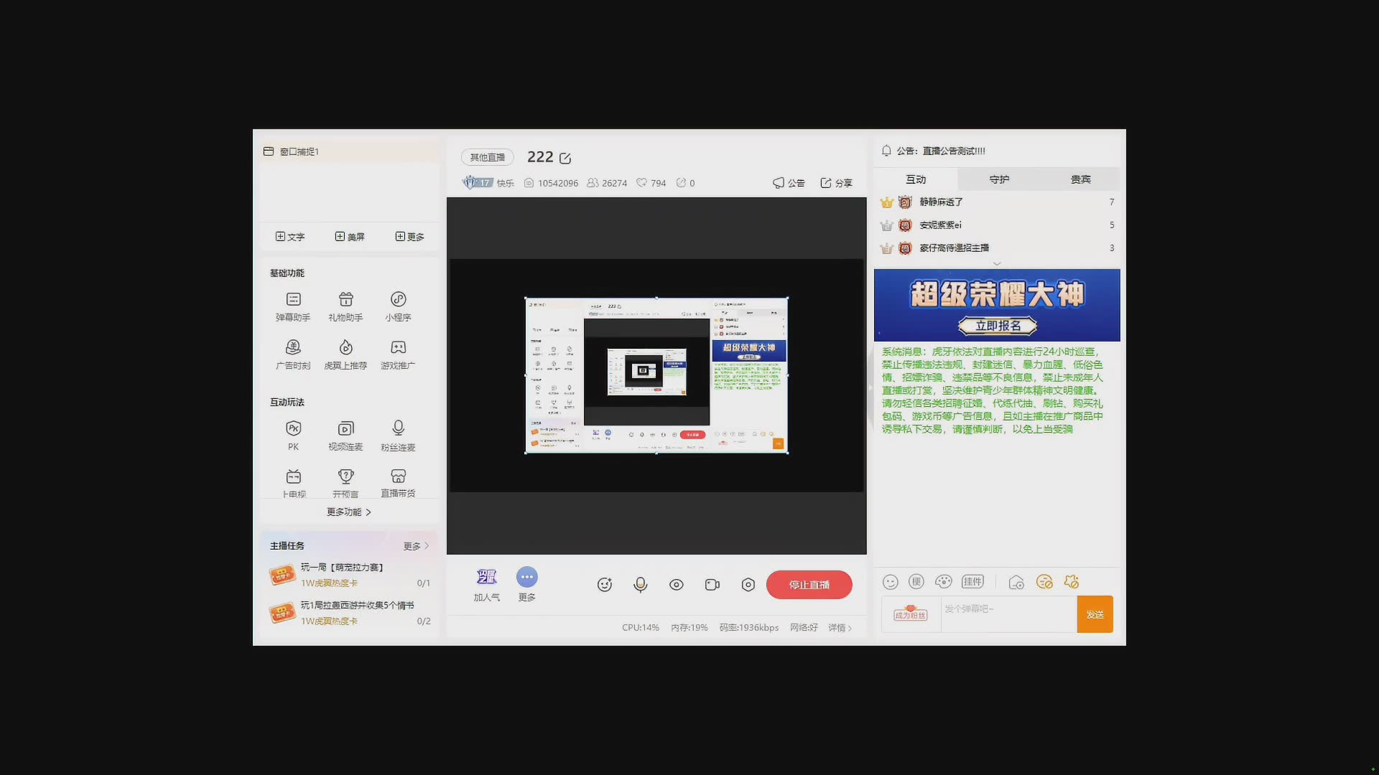Open the 弹幕助手 tool
The height and width of the screenshot is (775, 1379).
click(293, 306)
